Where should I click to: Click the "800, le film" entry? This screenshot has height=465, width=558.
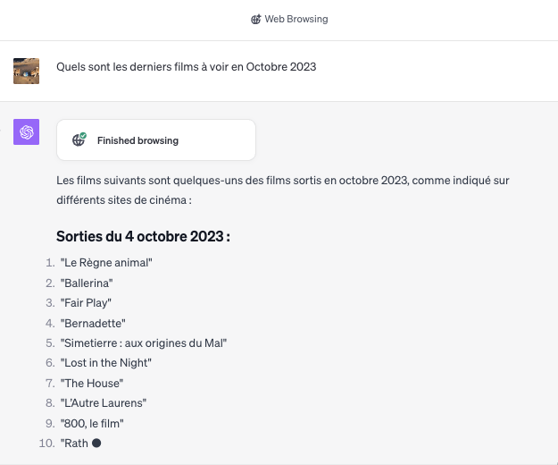click(92, 424)
